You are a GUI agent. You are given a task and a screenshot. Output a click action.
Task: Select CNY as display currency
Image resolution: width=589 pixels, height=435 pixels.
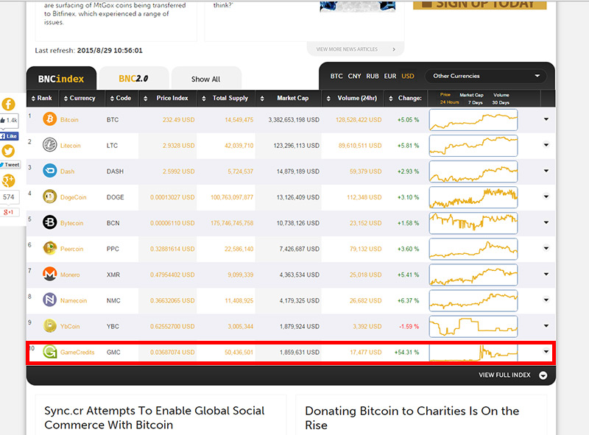(354, 76)
